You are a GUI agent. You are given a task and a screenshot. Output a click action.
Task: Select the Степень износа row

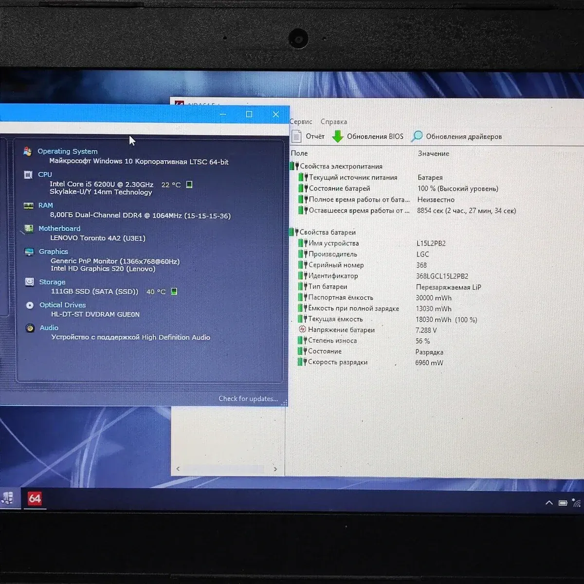pyautogui.click(x=332, y=341)
